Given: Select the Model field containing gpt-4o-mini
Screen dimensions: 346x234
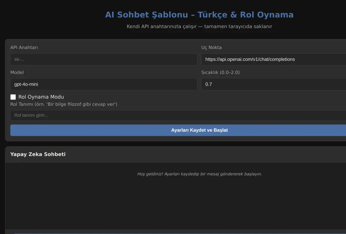Looking at the screenshot, I should [x=104, y=84].
